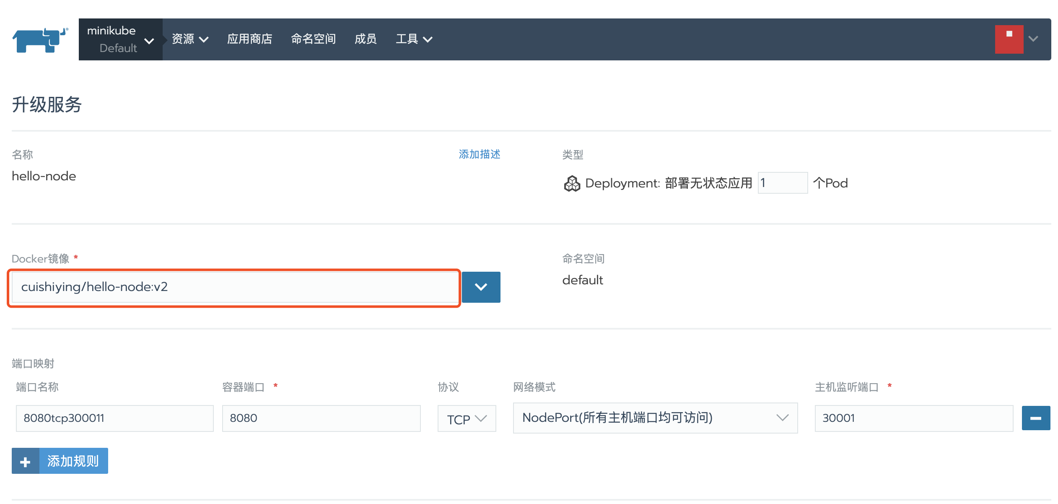Open TCP protocol dropdown

(x=467, y=418)
